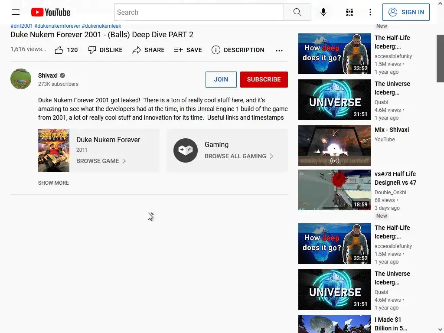Expand description with Show More

tap(53, 183)
